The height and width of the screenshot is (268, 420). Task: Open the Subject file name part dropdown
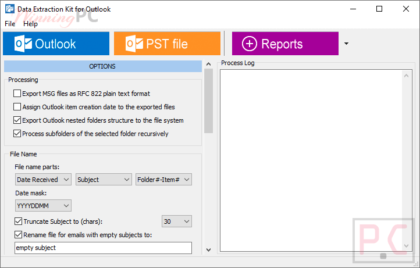click(104, 180)
